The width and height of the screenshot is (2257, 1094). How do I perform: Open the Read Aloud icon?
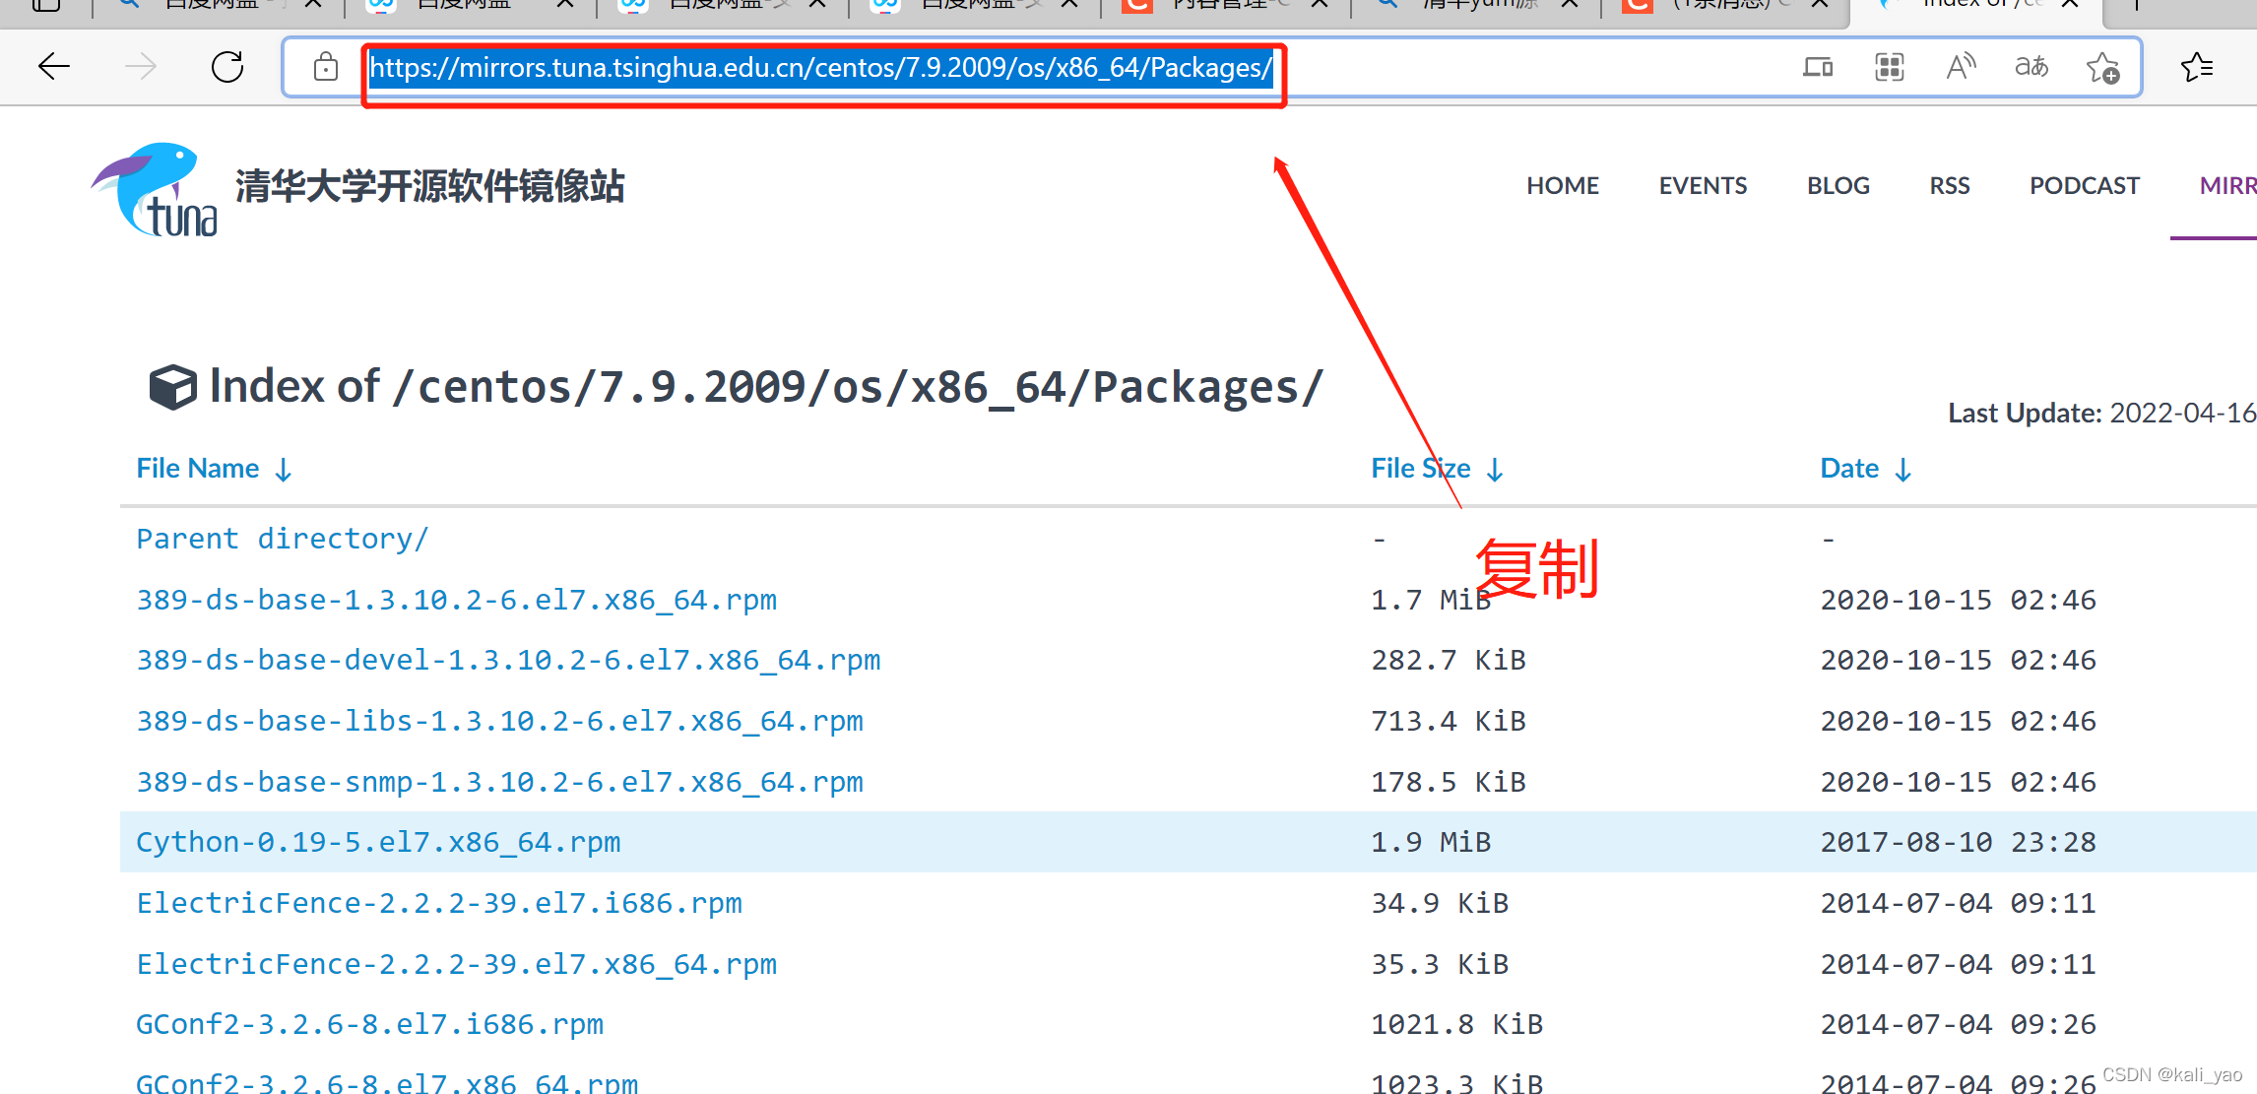(x=1961, y=67)
